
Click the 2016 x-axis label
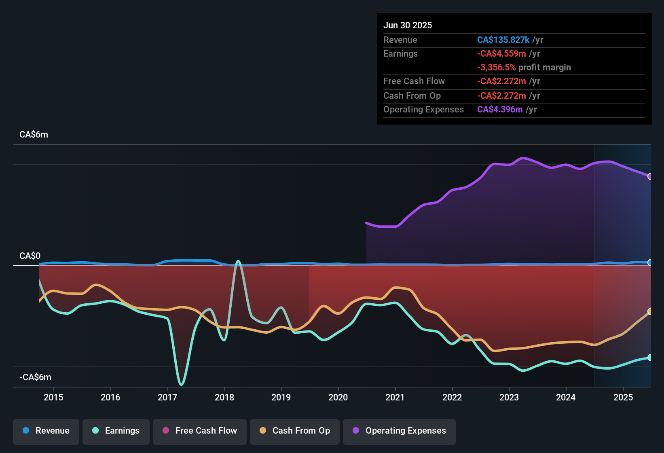(x=110, y=397)
